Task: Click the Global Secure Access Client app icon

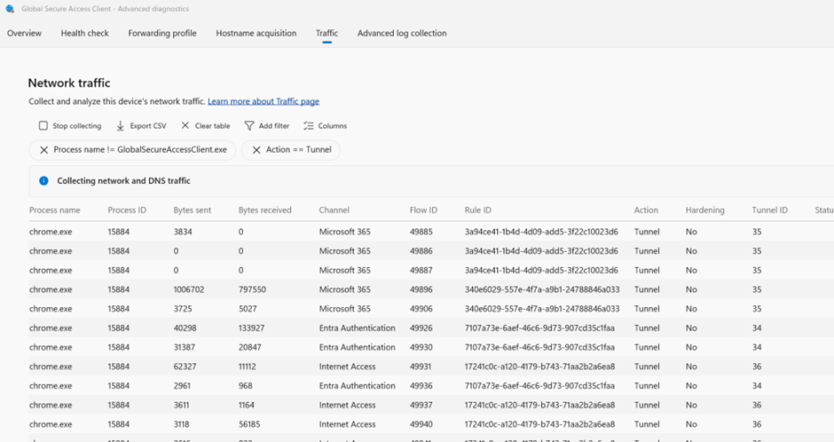Action: [9, 9]
